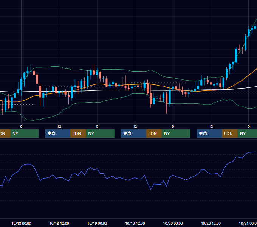
Task: Select the NY session block spanning the 10/20 00:00 gridline
Action: point(176,134)
